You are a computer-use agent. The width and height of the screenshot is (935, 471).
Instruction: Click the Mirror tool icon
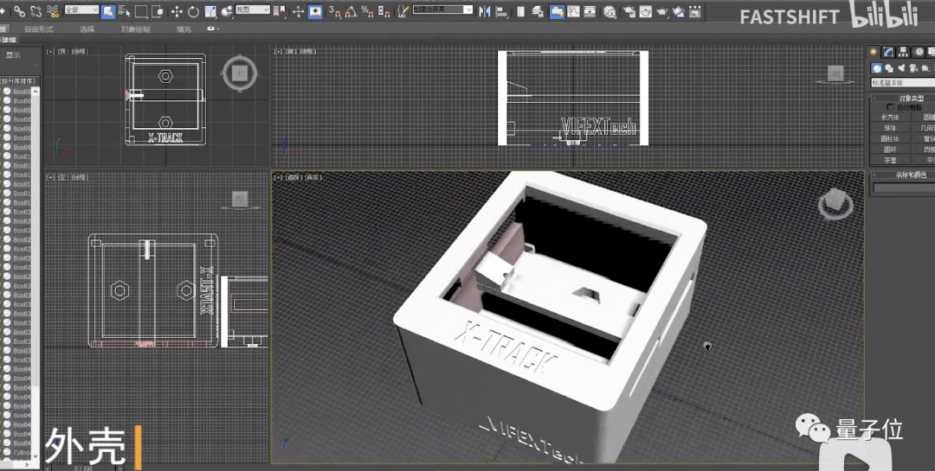tap(485, 11)
